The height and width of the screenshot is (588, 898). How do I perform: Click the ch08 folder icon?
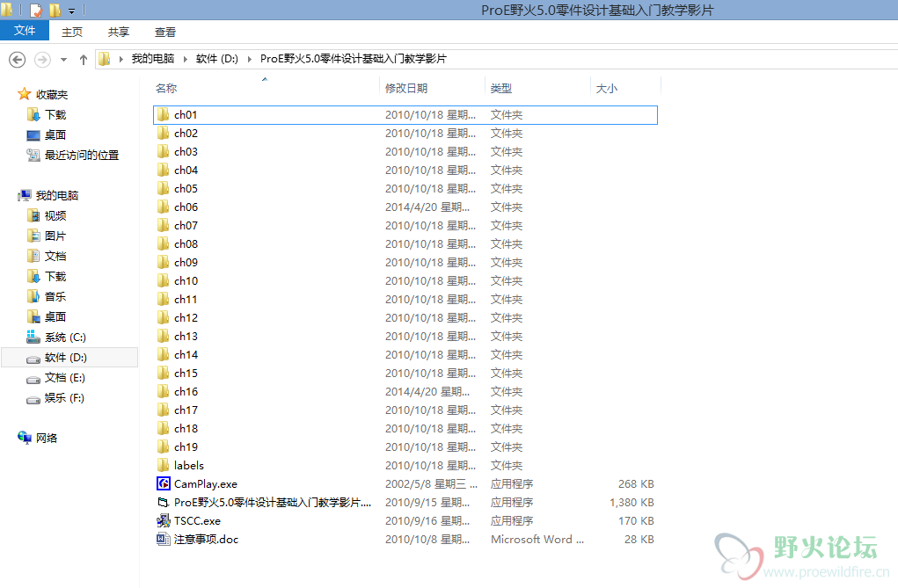pos(164,244)
